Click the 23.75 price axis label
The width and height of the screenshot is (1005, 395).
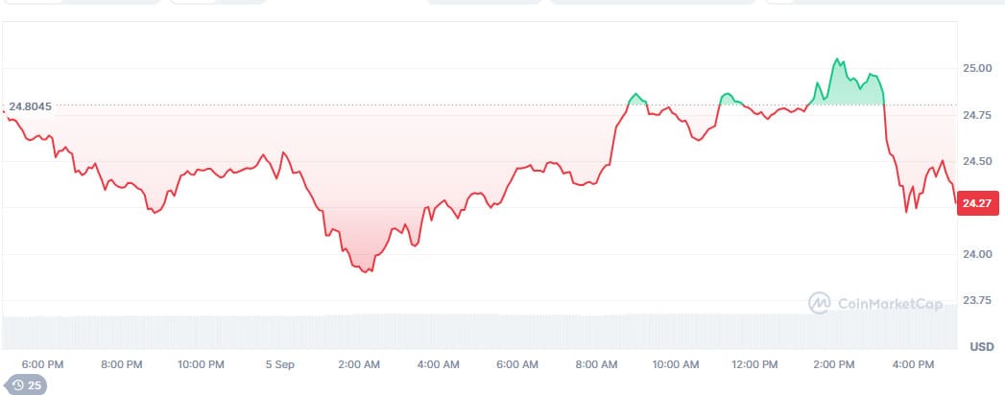pyautogui.click(x=978, y=300)
